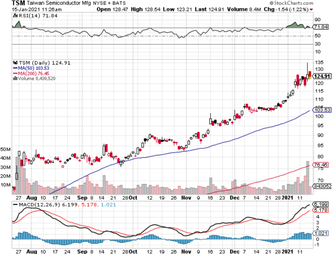
Task: Click the 843052 volume tag on right axis
Action: click(323, 186)
